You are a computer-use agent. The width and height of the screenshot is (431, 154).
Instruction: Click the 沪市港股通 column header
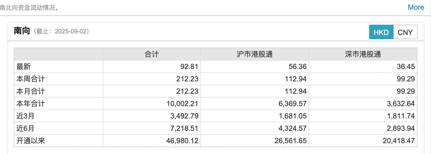254,54
